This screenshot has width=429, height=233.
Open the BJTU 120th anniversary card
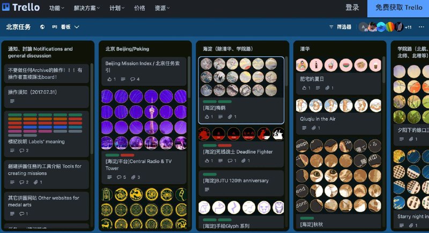pyautogui.click(x=241, y=183)
